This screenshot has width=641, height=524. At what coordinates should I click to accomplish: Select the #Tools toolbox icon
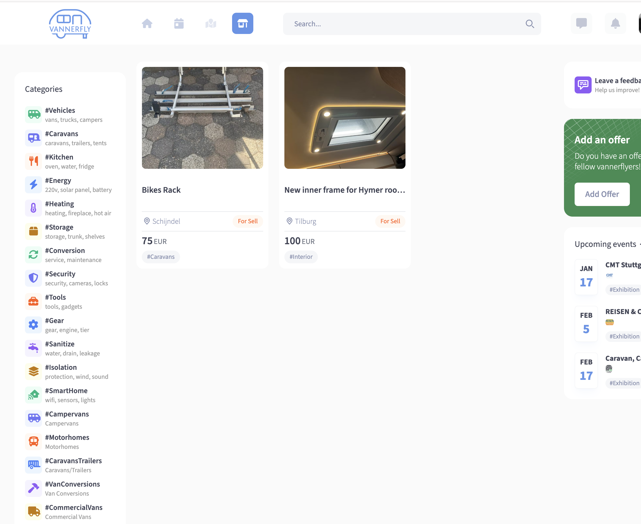33,301
